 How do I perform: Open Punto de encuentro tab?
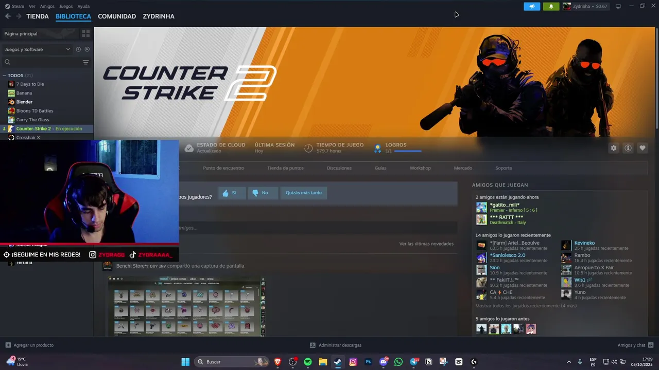pos(223,168)
